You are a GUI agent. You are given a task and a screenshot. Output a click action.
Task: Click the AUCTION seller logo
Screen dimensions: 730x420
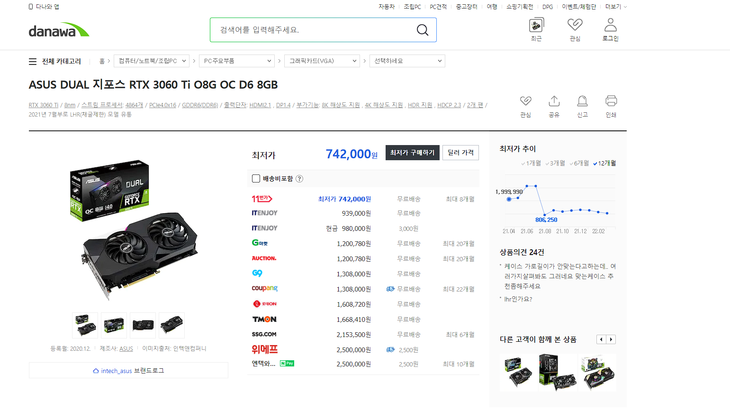point(264,258)
